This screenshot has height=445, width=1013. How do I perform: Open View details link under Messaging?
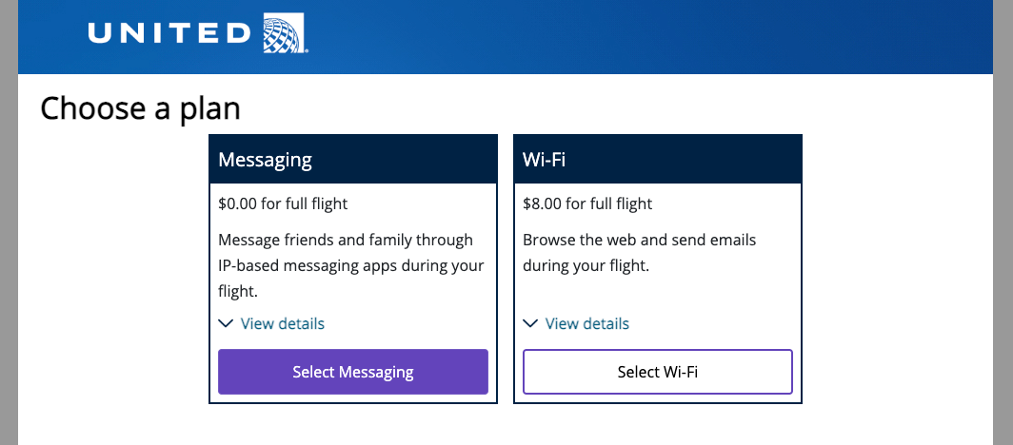point(283,323)
